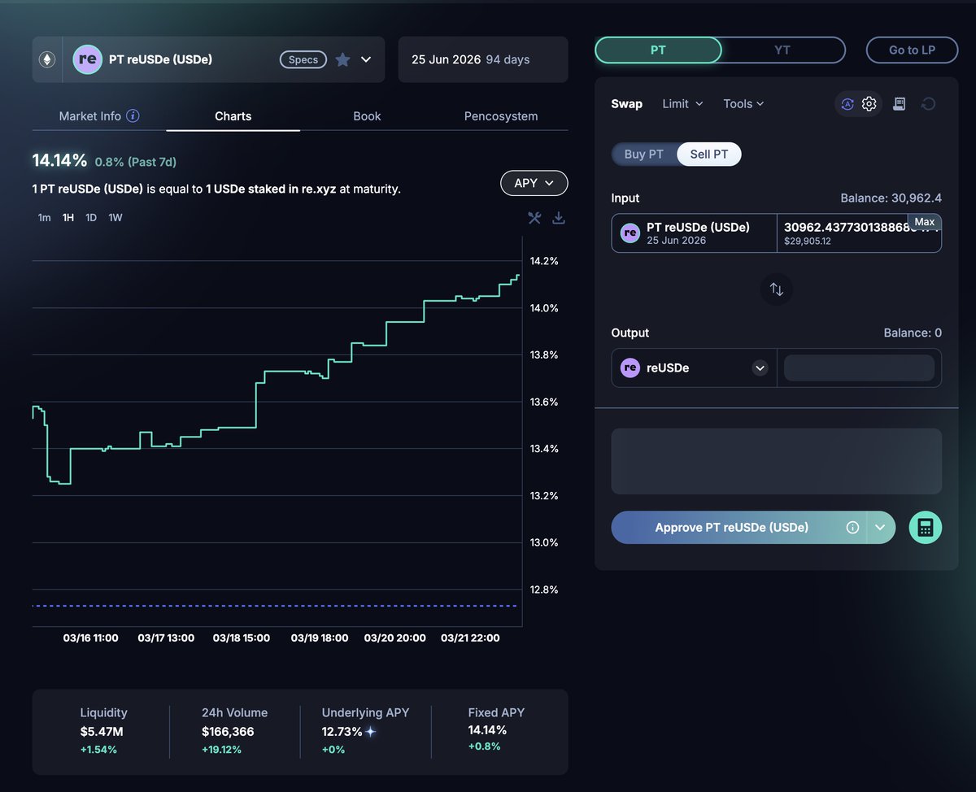The height and width of the screenshot is (792, 976).
Task: Open the Market Info tooltip icon
Action: pos(133,115)
